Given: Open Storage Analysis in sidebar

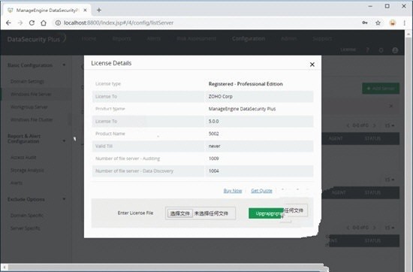Looking at the screenshot, I should (27, 171).
